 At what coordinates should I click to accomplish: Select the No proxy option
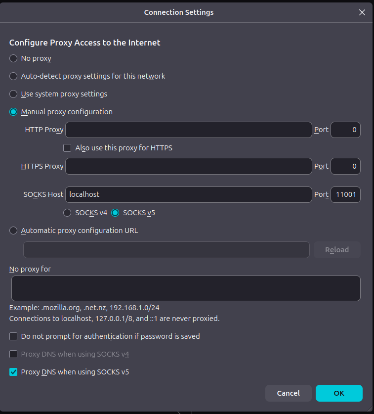pos(13,58)
